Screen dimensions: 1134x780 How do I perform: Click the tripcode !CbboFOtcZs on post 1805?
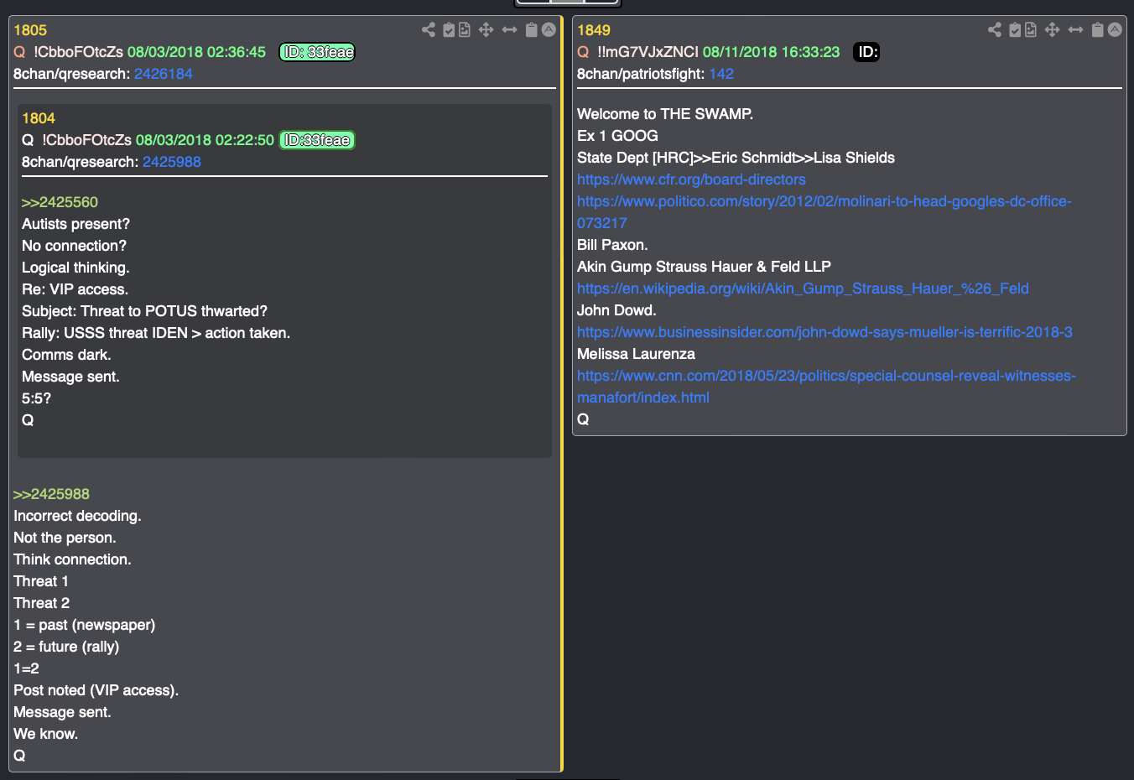coord(78,52)
